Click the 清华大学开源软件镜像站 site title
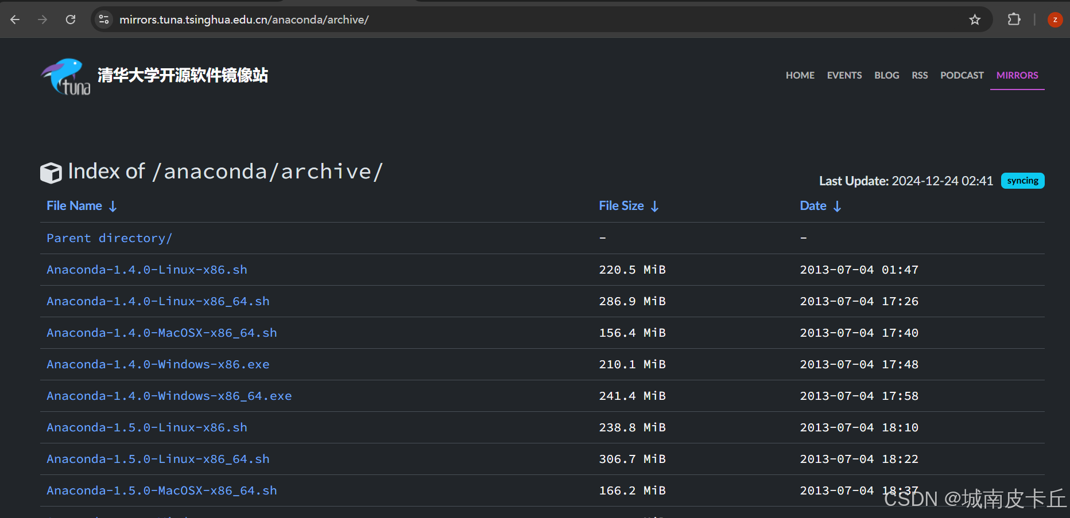Screen dimensions: 1070x518 pyautogui.click(x=183, y=75)
